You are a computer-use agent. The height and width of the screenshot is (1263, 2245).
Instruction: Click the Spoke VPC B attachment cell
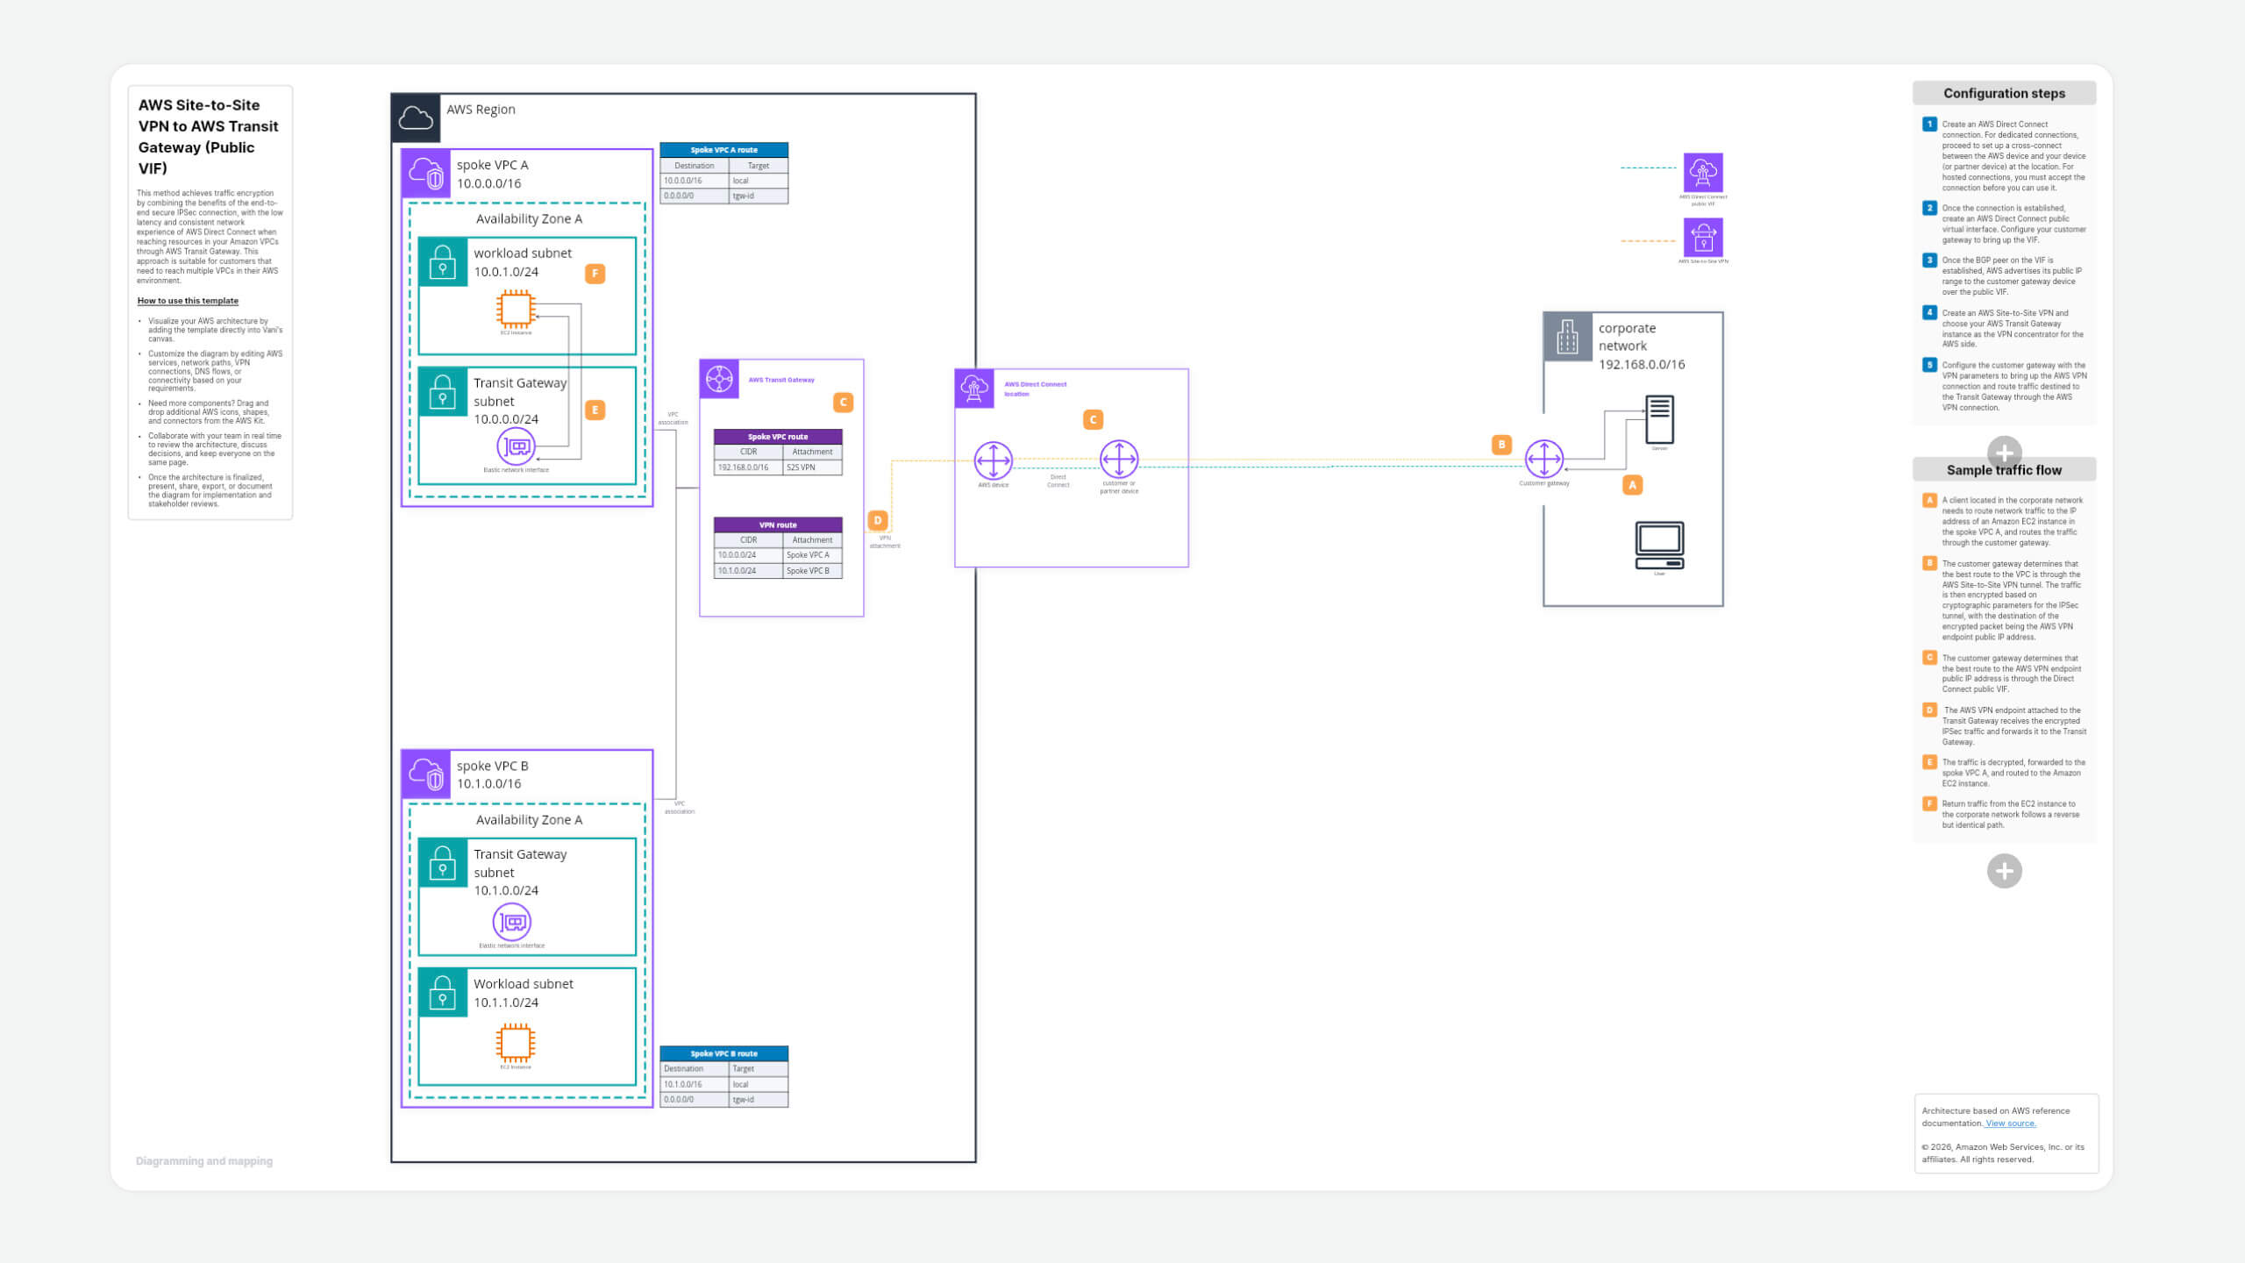pyautogui.click(x=813, y=571)
